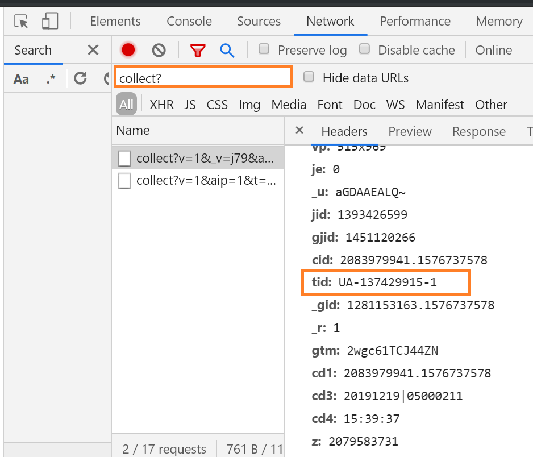Close the request details pane
Screen dimensions: 533x457
click(299, 131)
